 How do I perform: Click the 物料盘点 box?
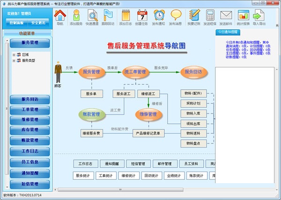[x=193, y=143]
